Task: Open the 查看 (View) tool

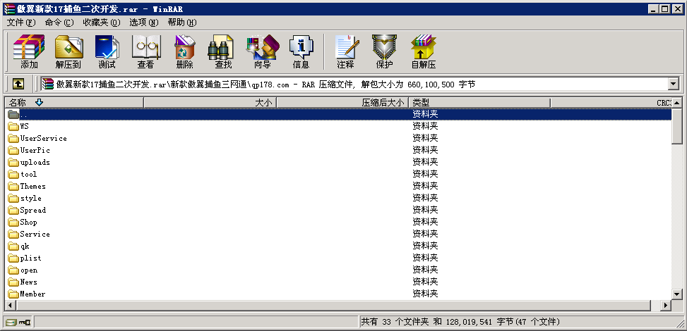Action: pos(145,51)
